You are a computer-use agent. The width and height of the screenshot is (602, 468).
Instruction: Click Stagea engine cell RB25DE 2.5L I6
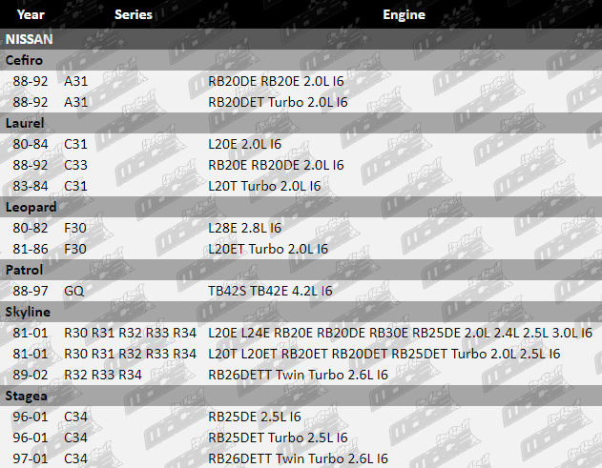[x=255, y=417]
